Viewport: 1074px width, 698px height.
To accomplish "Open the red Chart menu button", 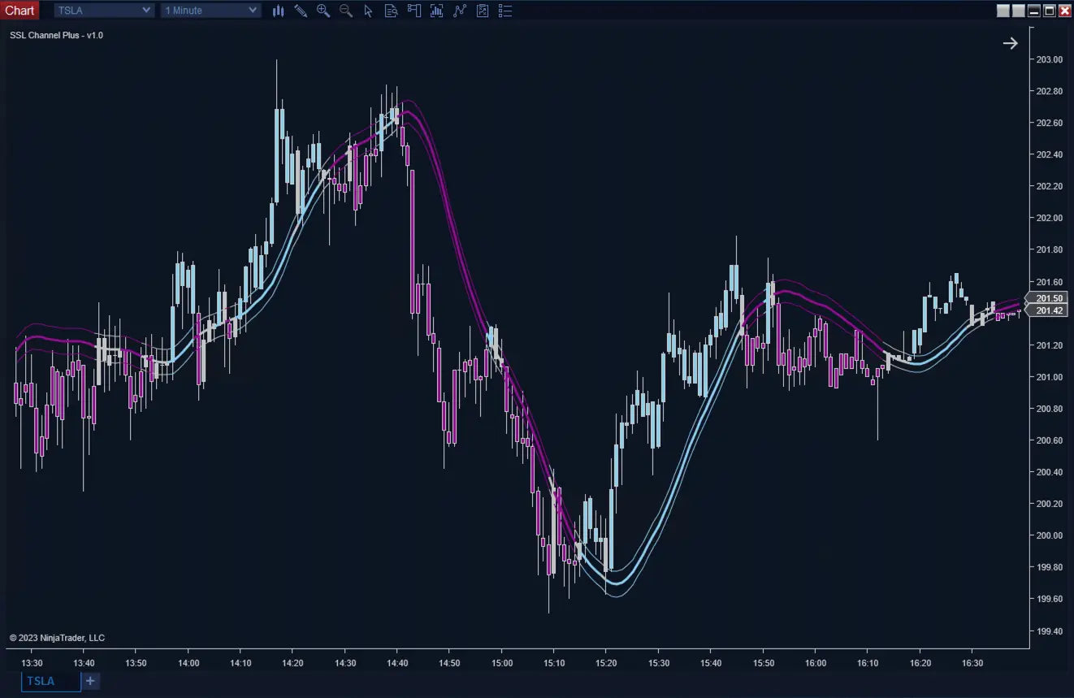I will pyautogui.click(x=19, y=11).
